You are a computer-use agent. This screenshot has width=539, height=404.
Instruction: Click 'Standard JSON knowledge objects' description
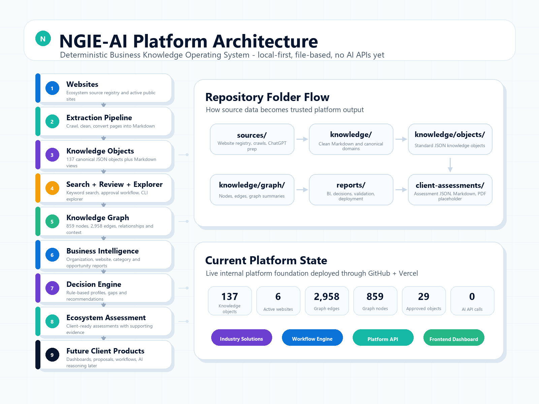point(450,146)
